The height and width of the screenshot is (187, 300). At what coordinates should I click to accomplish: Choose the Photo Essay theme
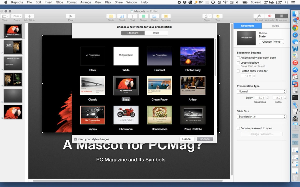pos(193,56)
